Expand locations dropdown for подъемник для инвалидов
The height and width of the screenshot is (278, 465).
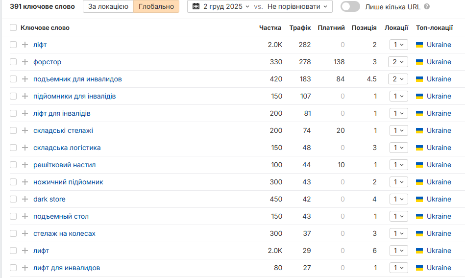pyautogui.click(x=398, y=79)
